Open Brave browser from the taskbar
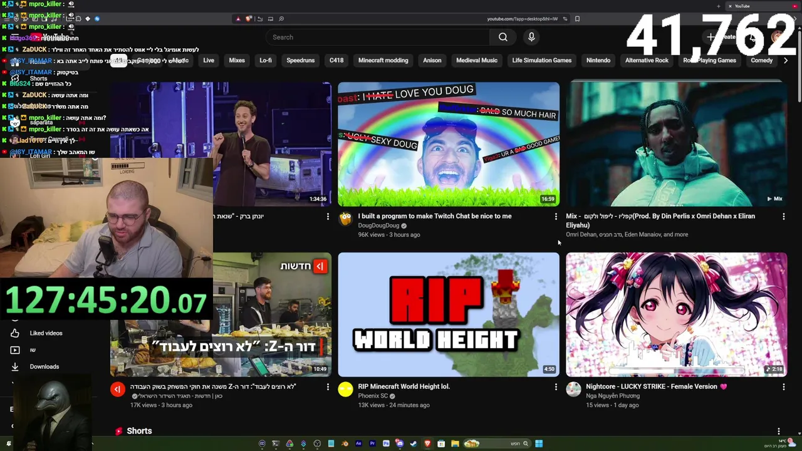The width and height of the screenshot is (802, 451). click(x=427, y=443)
